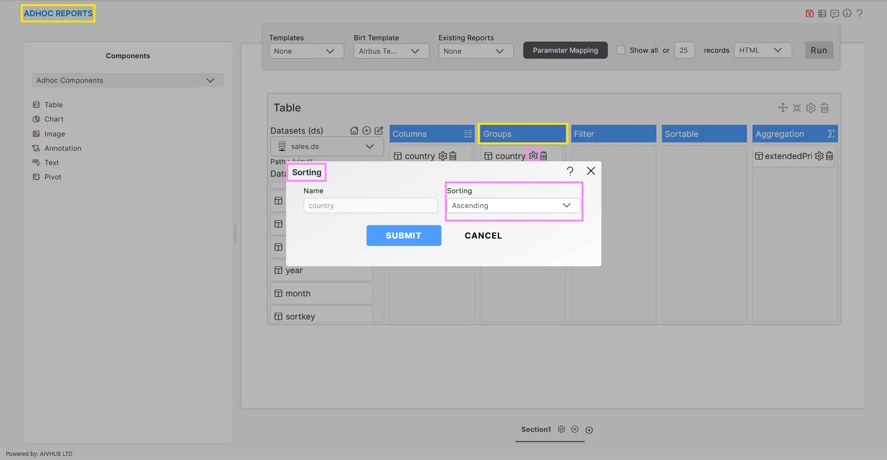Click the move icon on Table header
This screenshot has width=887, height=460.
tap(783, 108)
